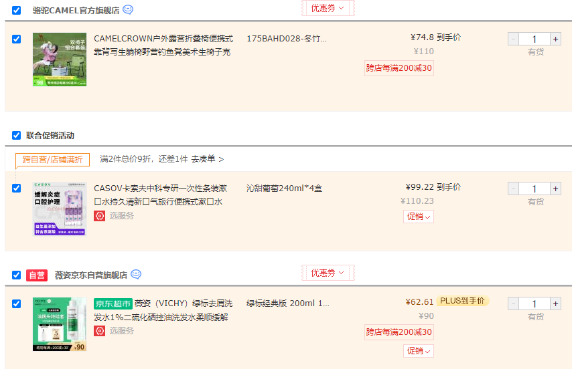Click price ¥62.61 of VICHY shampoo

click(x=419, y=301)
